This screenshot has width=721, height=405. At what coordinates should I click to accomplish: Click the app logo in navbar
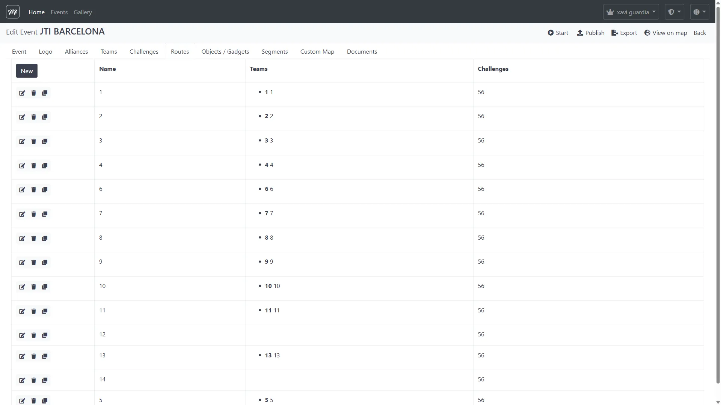tap(13, 12)
